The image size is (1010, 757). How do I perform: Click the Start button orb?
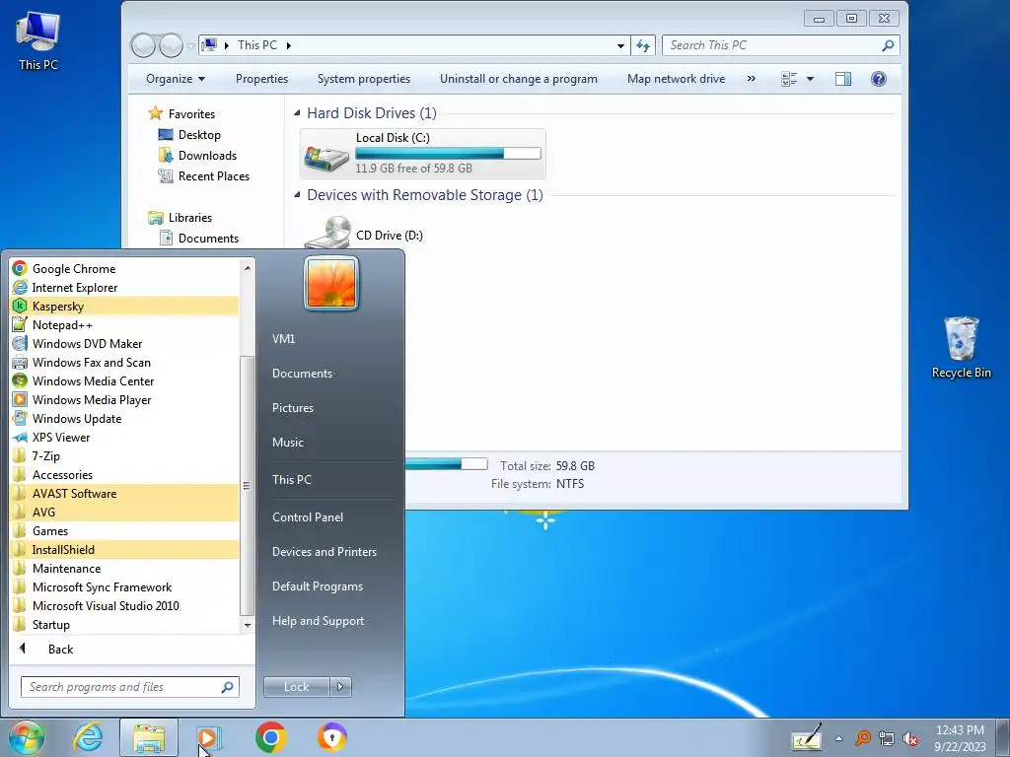[26, 737]
